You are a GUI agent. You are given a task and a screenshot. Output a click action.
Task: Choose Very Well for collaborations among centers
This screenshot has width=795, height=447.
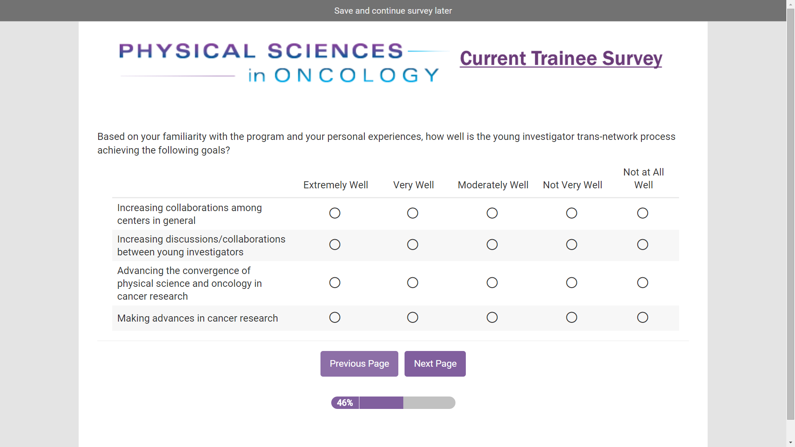click(x=412, y=213)
